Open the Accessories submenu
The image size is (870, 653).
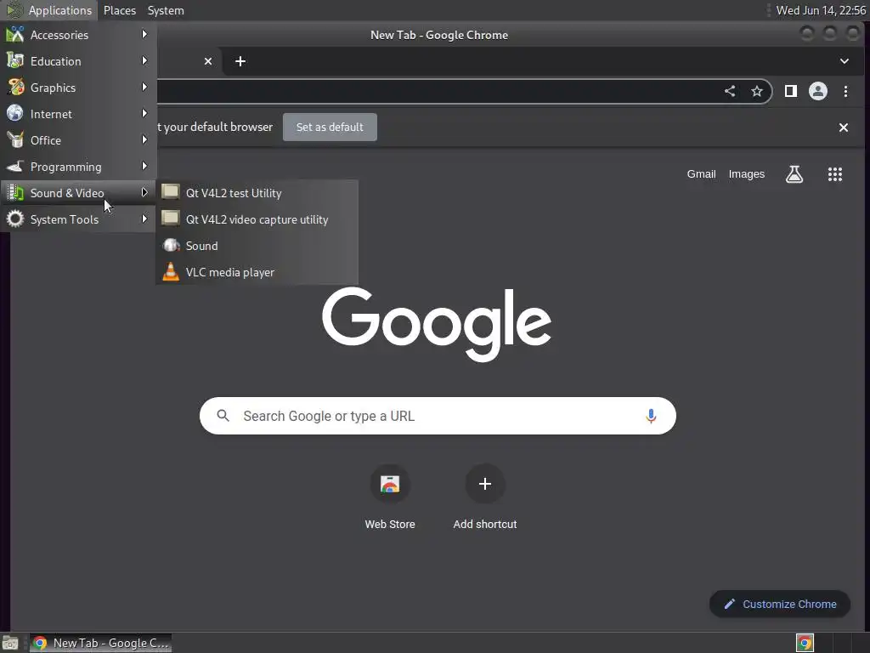[x=77, y=35]
